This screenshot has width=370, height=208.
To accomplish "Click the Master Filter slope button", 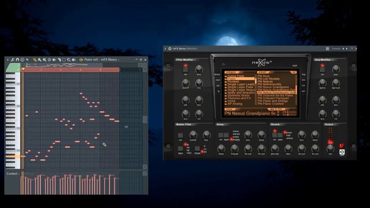I will (x=197, y=148).
